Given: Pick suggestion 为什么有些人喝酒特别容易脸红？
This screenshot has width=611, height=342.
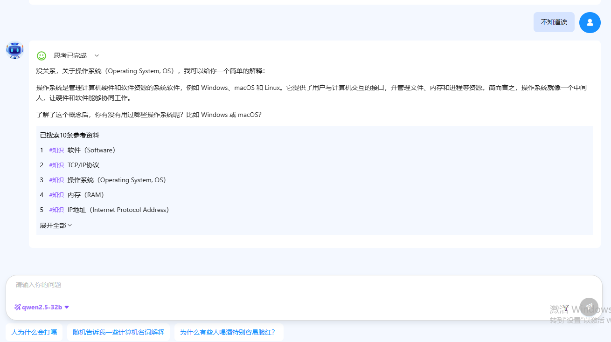Looking at the screenshot, I should [229, 332].
